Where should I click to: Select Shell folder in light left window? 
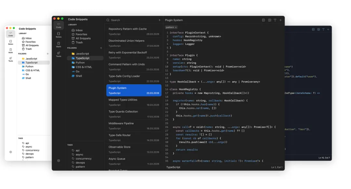pyautogui.click(x=33, y=78)
